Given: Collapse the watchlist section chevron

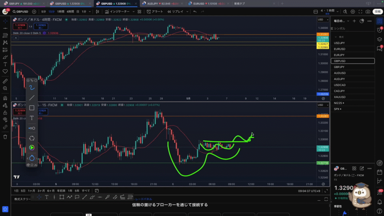Looking at the screenshot, I should click(x=336, y=37).
